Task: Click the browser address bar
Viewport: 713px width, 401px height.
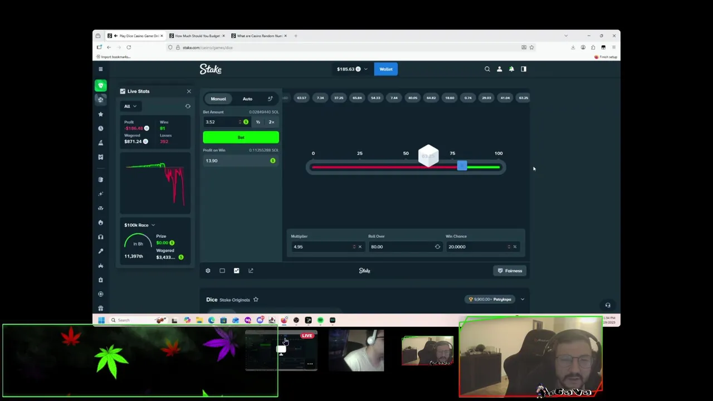Action: [x=351, y=47]
